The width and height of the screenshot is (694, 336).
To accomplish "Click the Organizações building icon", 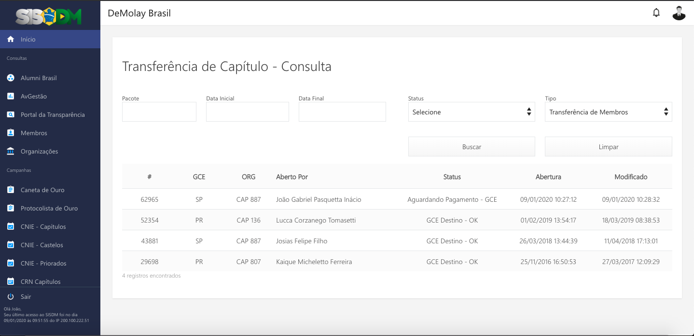I will [x=11, y=152].
